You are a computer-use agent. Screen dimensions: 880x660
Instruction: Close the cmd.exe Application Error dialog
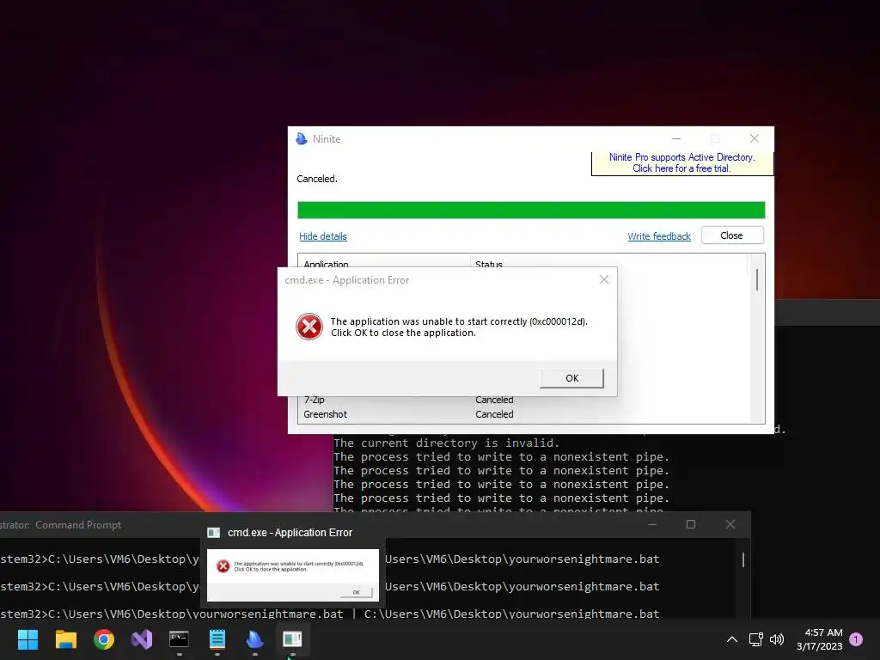pyautogui.click(x=604, y=279)
